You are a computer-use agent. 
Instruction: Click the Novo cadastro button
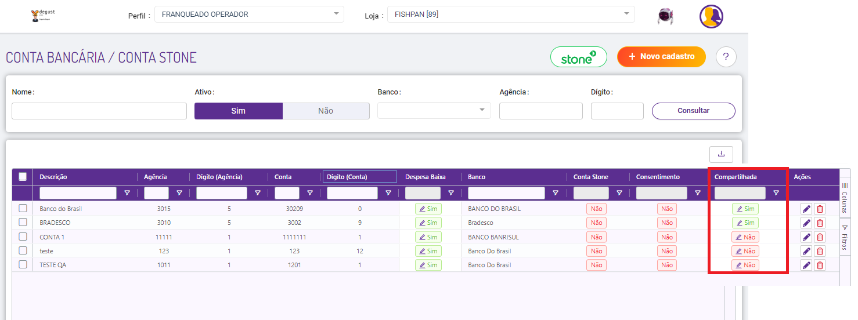point(661,57)
